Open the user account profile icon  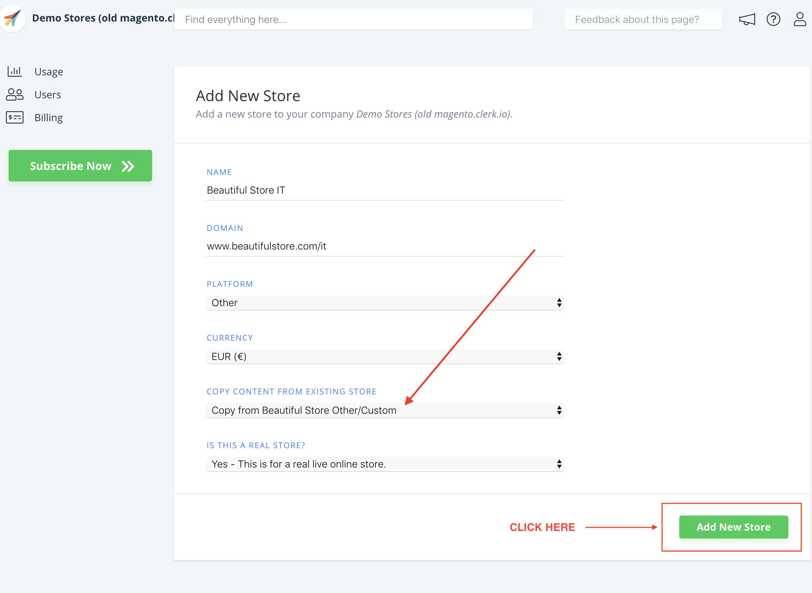(x=799, y=19)
